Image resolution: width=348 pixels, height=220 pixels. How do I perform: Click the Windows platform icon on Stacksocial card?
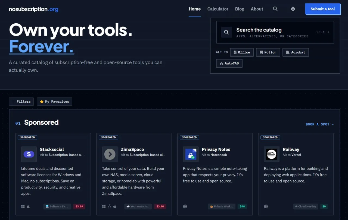point(23,206)
